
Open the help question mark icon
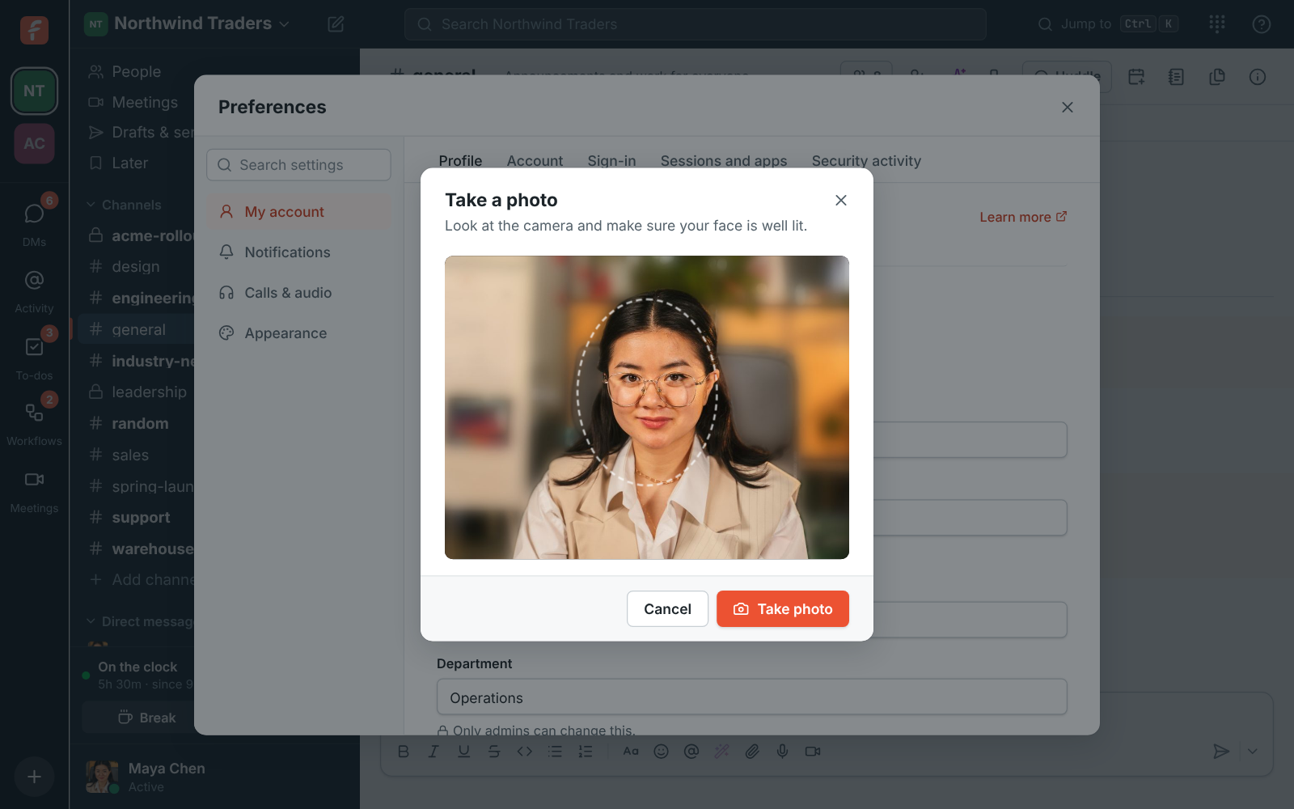tap(1262, 24)
